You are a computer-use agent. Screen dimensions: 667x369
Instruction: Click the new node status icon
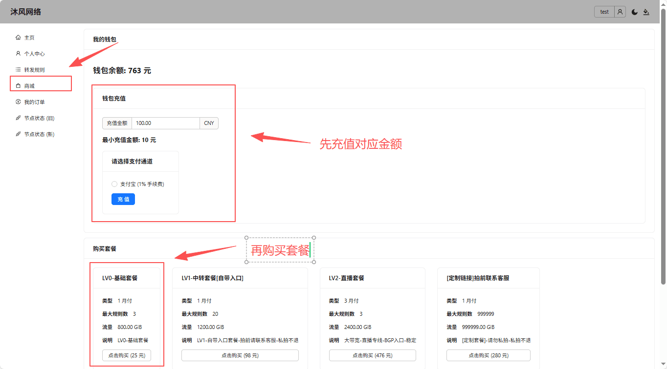[x=18, y=134]
